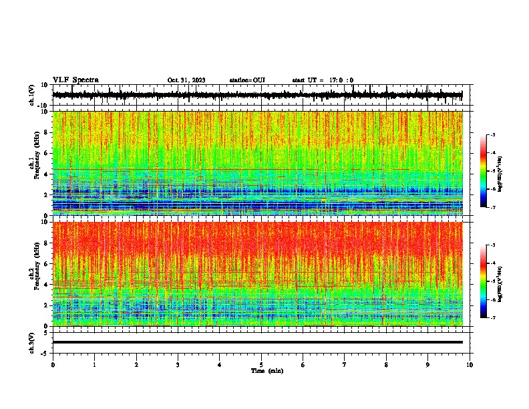529x409 pixels.
Task: Click the ch.2 frequency spectrogram panel
Action: pos(258,274)
